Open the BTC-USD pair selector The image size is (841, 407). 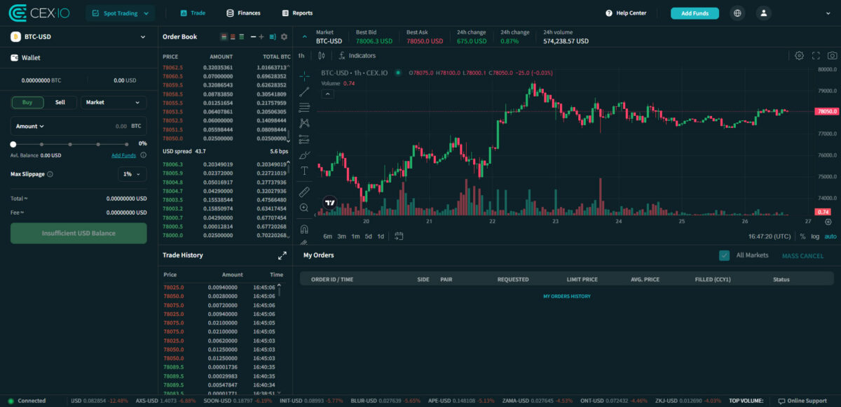(x=78, y=36)
